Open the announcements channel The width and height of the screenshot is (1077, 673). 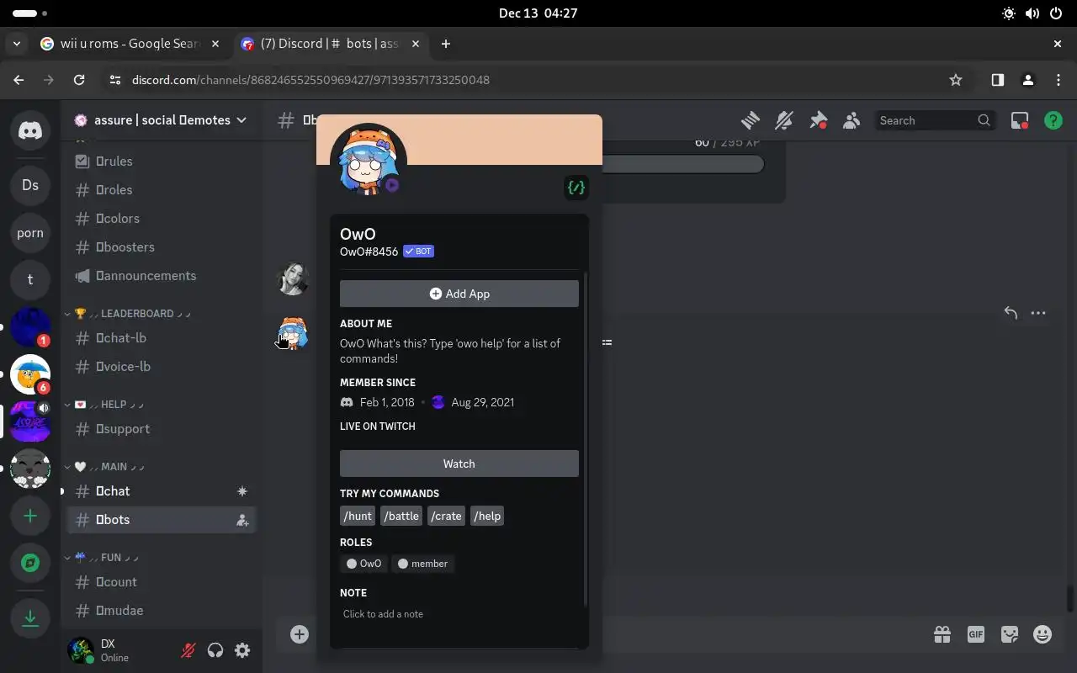coord(162,276)
